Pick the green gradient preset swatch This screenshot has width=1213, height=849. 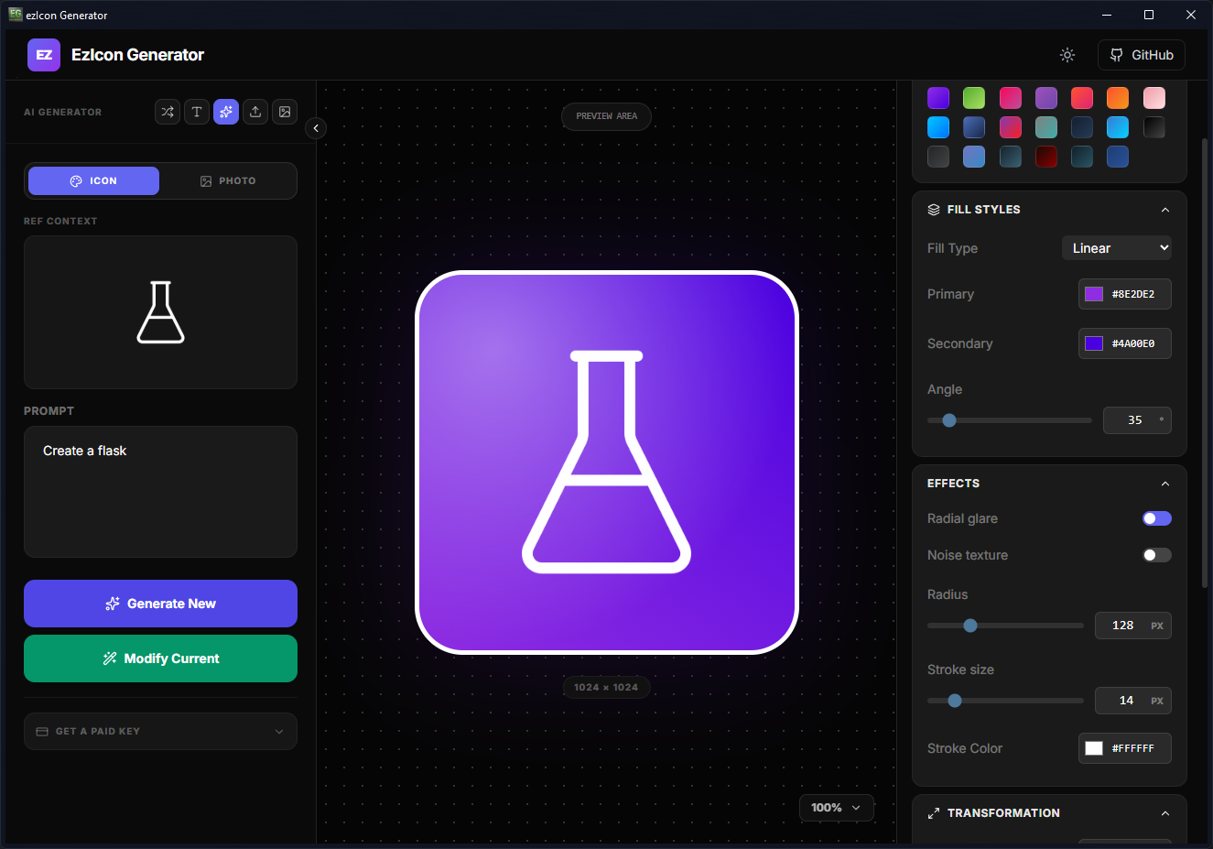974,98
